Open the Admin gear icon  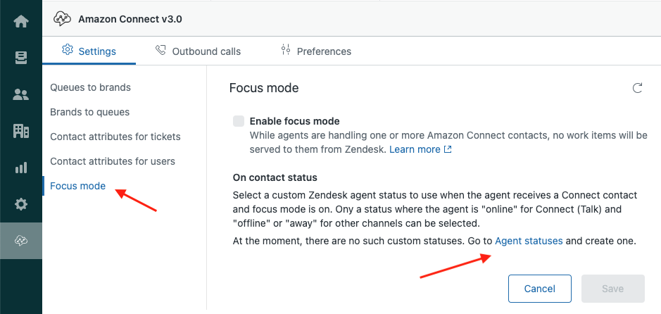(21, 204)
